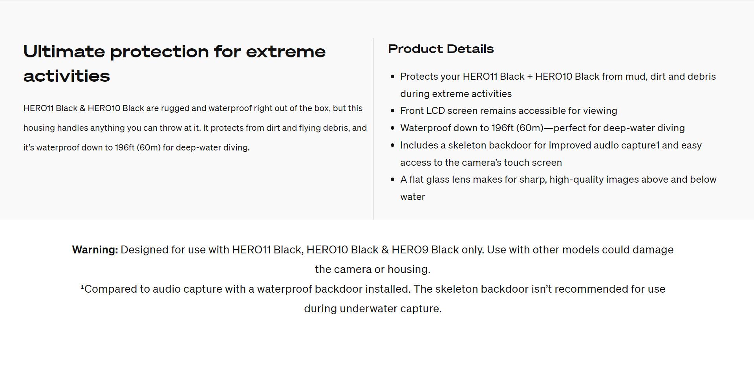Click the bullet dot before 'Front LCD screen'
Viewport: 754px width, 374px height.
point(392,111)
